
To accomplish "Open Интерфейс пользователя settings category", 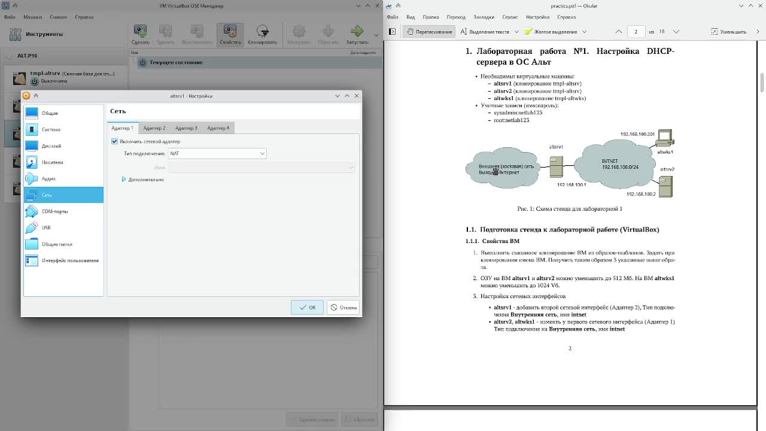I will click(63, 260).
